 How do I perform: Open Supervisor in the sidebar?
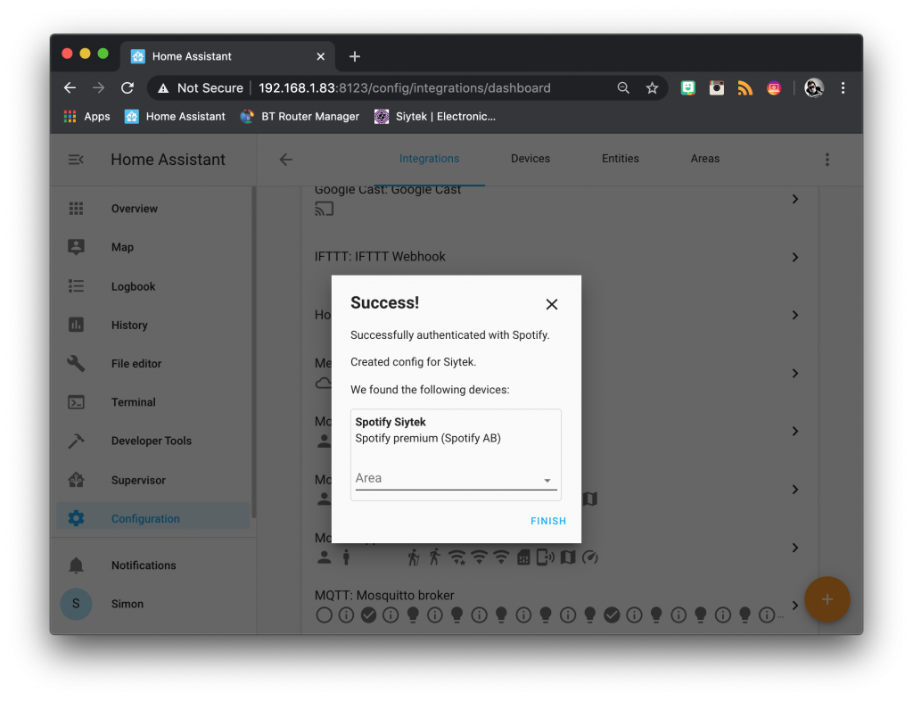click(153, 480)
